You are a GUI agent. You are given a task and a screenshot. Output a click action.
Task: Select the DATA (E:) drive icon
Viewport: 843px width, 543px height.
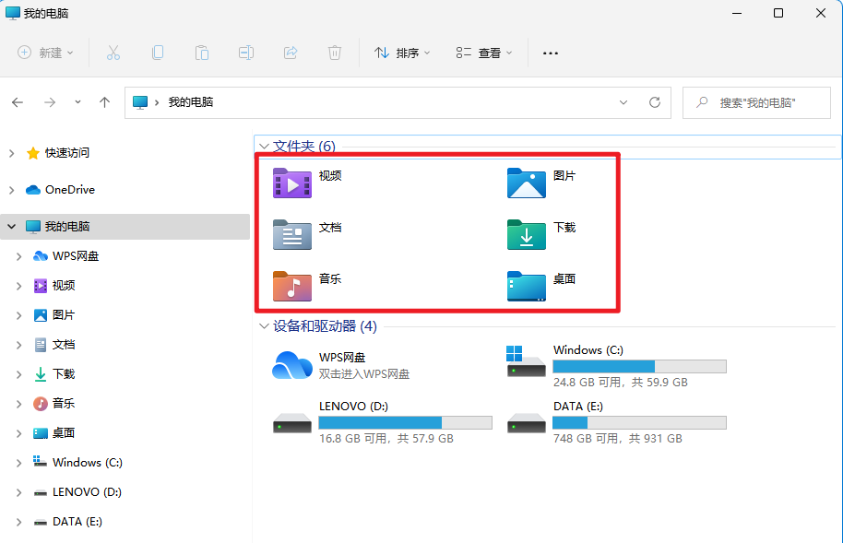pyautogui.click(x=527, y=422)
